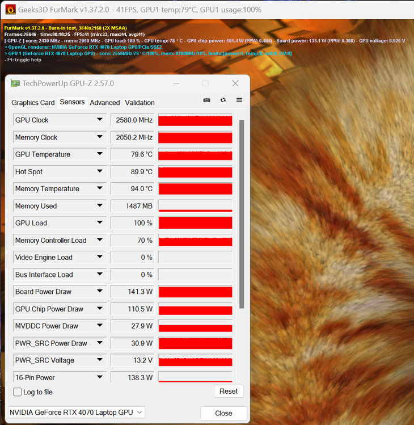Open the Board Power Draw dropdown

(100, 291)
